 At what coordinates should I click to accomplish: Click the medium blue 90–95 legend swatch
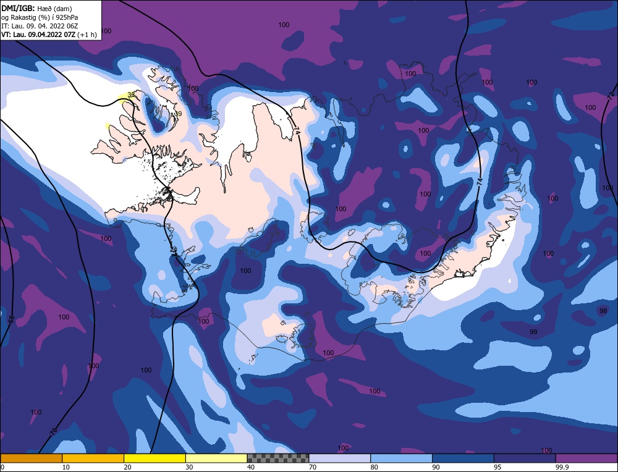point(463,458)
